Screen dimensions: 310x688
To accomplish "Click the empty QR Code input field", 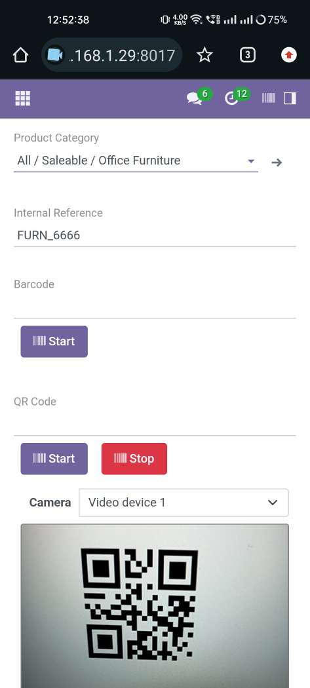I will click(x=155, y=425).
